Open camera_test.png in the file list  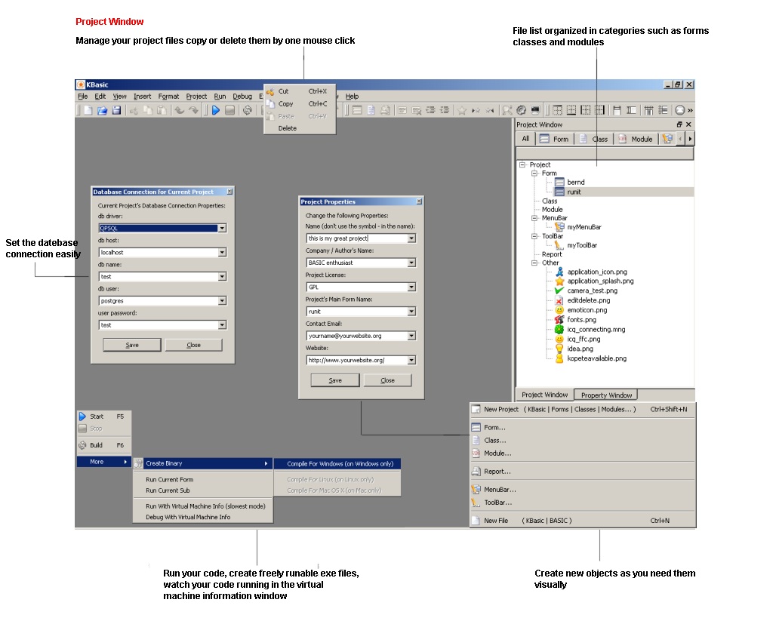click(592, 291)
